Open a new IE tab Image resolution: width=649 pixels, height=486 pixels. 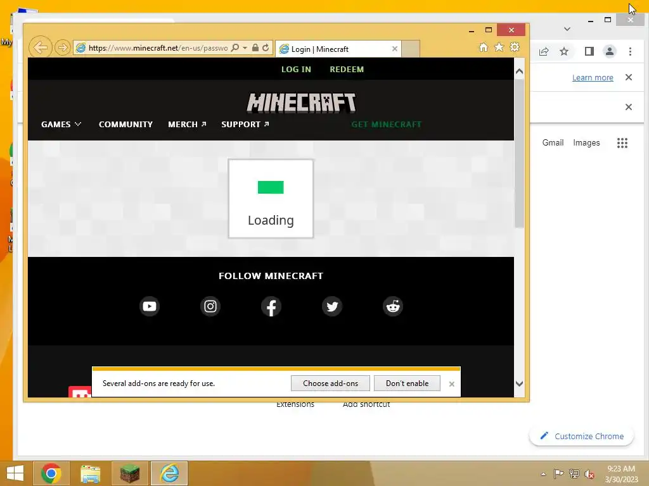[x=411, y=49]
